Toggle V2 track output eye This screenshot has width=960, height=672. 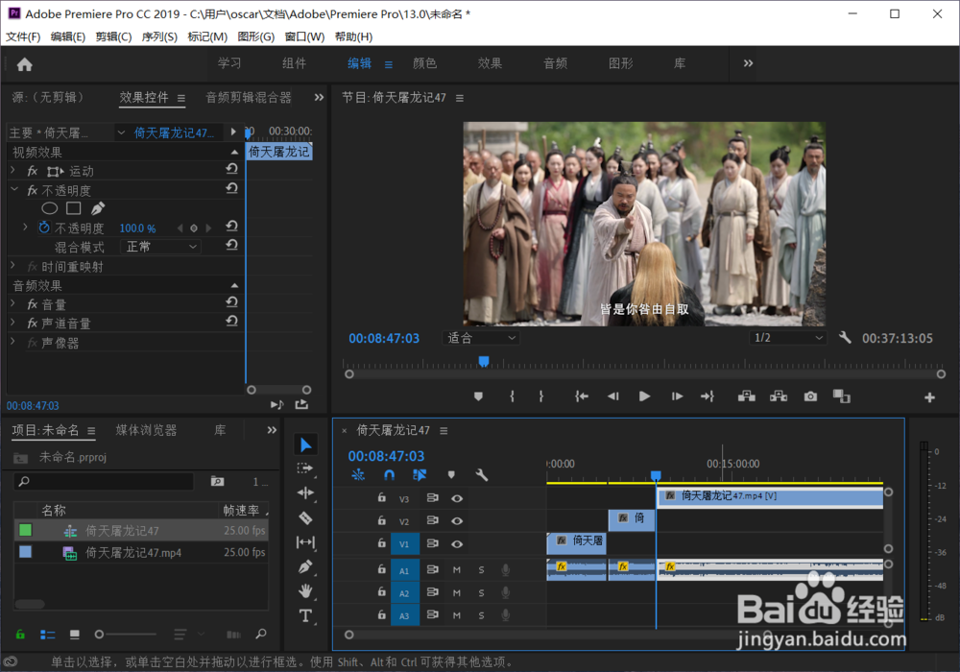(457, 521)
